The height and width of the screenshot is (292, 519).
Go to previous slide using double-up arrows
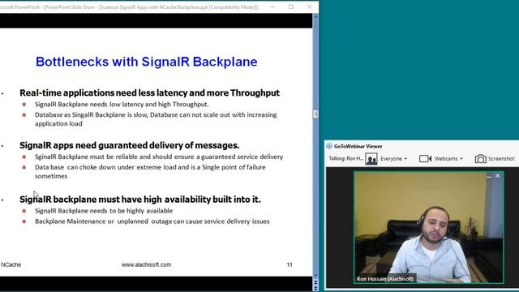315,281
